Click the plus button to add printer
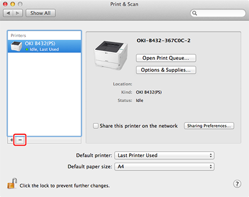The width and height of the screenshot is (249, 197). pyautogui.click(x=11, y=140)
